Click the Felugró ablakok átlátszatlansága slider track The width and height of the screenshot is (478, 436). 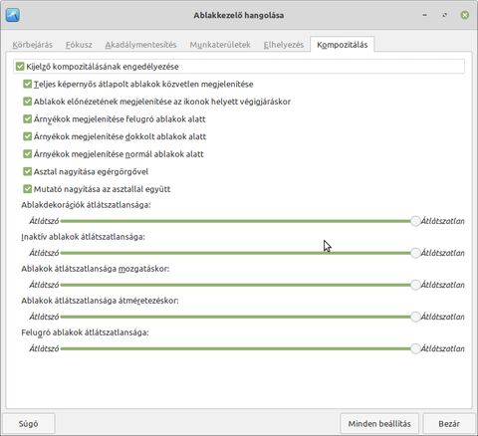tap(236, 348)
